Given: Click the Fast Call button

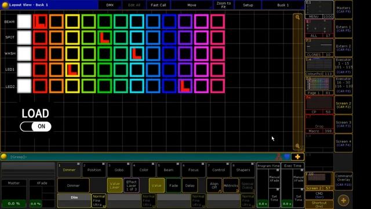Looking at the screenshot, I should click(158, 5).
